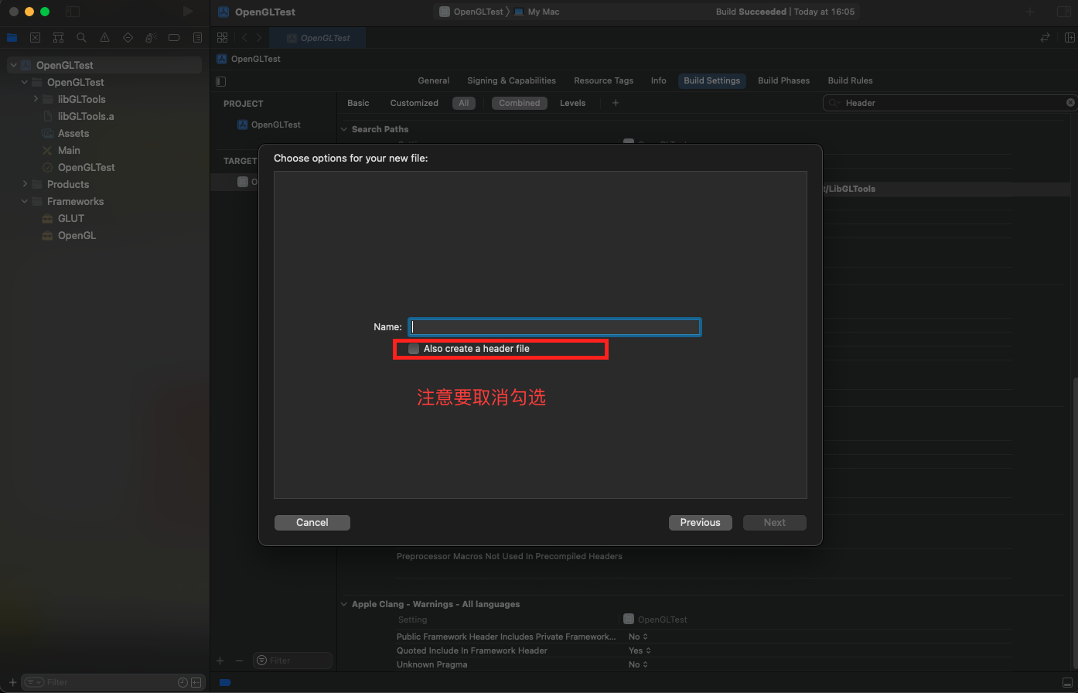Collapse the Frameworks group
Screen dimensions: 1078x693
point(25,201)
